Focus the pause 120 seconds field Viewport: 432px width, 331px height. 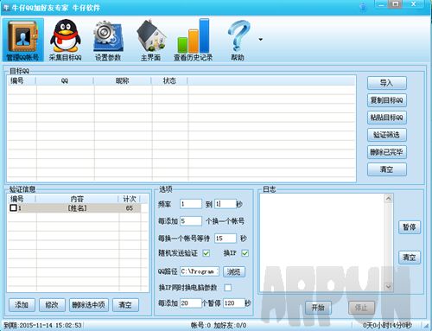(234, 303)
